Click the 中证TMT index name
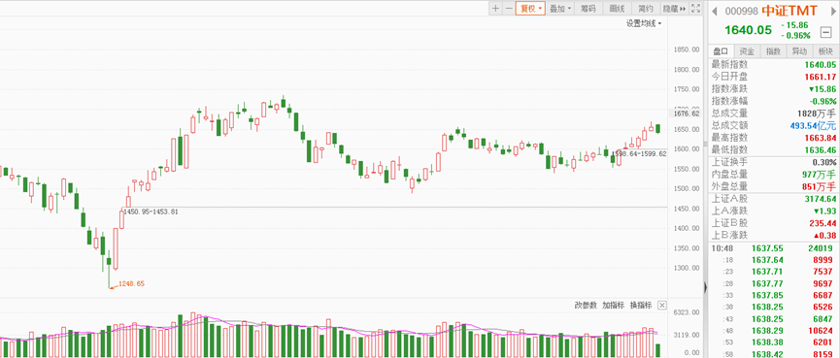This screenshot has height=358, width=840. (x=790, y=11)
